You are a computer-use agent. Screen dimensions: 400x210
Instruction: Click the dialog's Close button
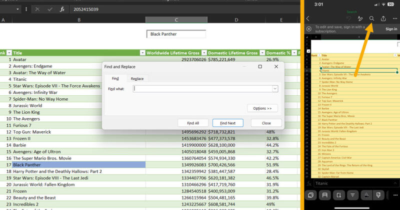coord(266,123)
